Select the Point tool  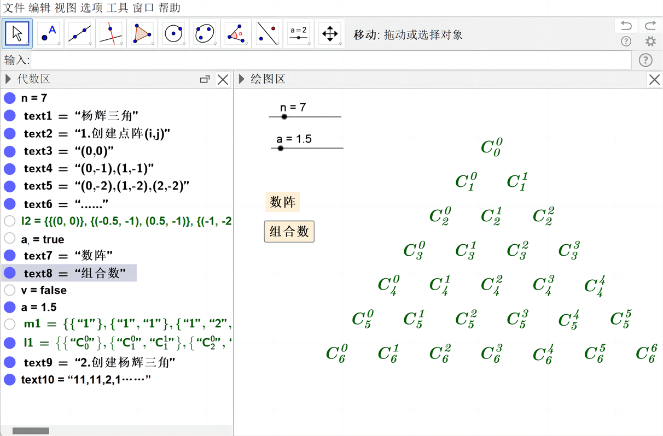[49, 34]
